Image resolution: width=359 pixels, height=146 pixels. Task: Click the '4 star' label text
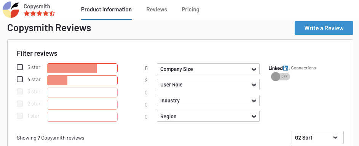click(x=34, y=79)
